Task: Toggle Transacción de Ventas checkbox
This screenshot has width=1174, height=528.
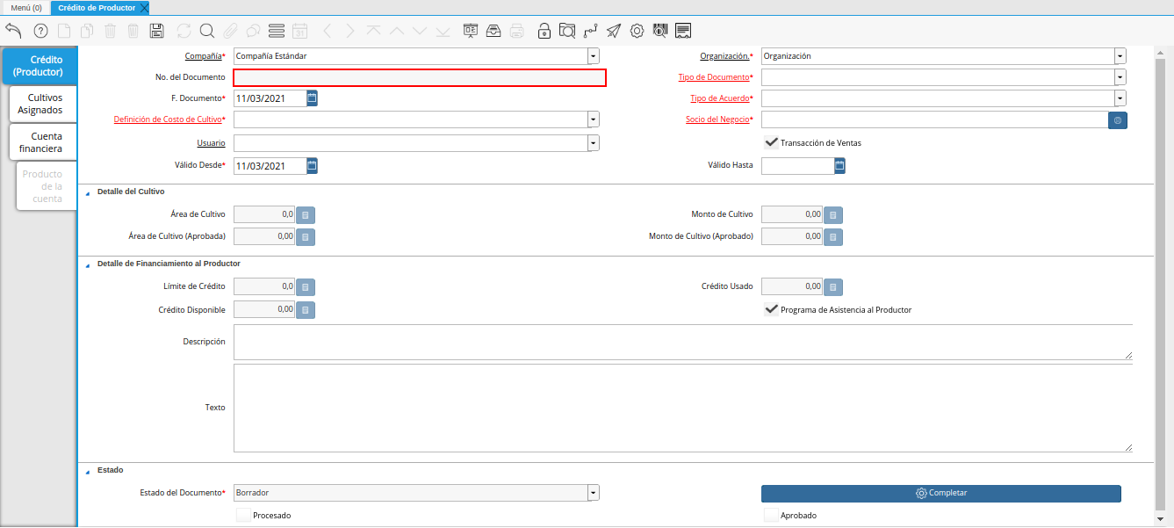Action: click(771, 142)
